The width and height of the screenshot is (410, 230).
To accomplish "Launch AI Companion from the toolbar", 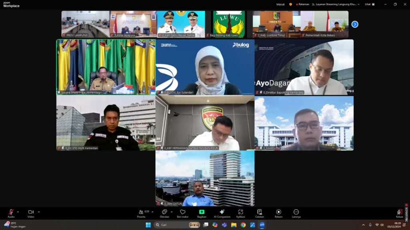I will (222, 213).
